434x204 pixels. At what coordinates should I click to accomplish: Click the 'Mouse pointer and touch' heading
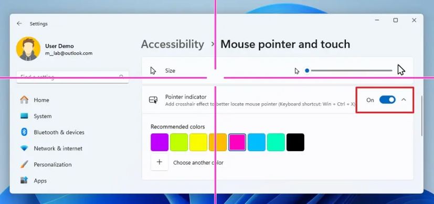(x=285, y=44)
